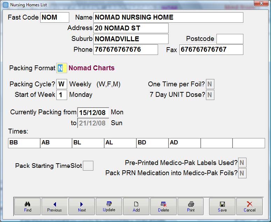
Task: Print the nursing home details
Action: 191,207
